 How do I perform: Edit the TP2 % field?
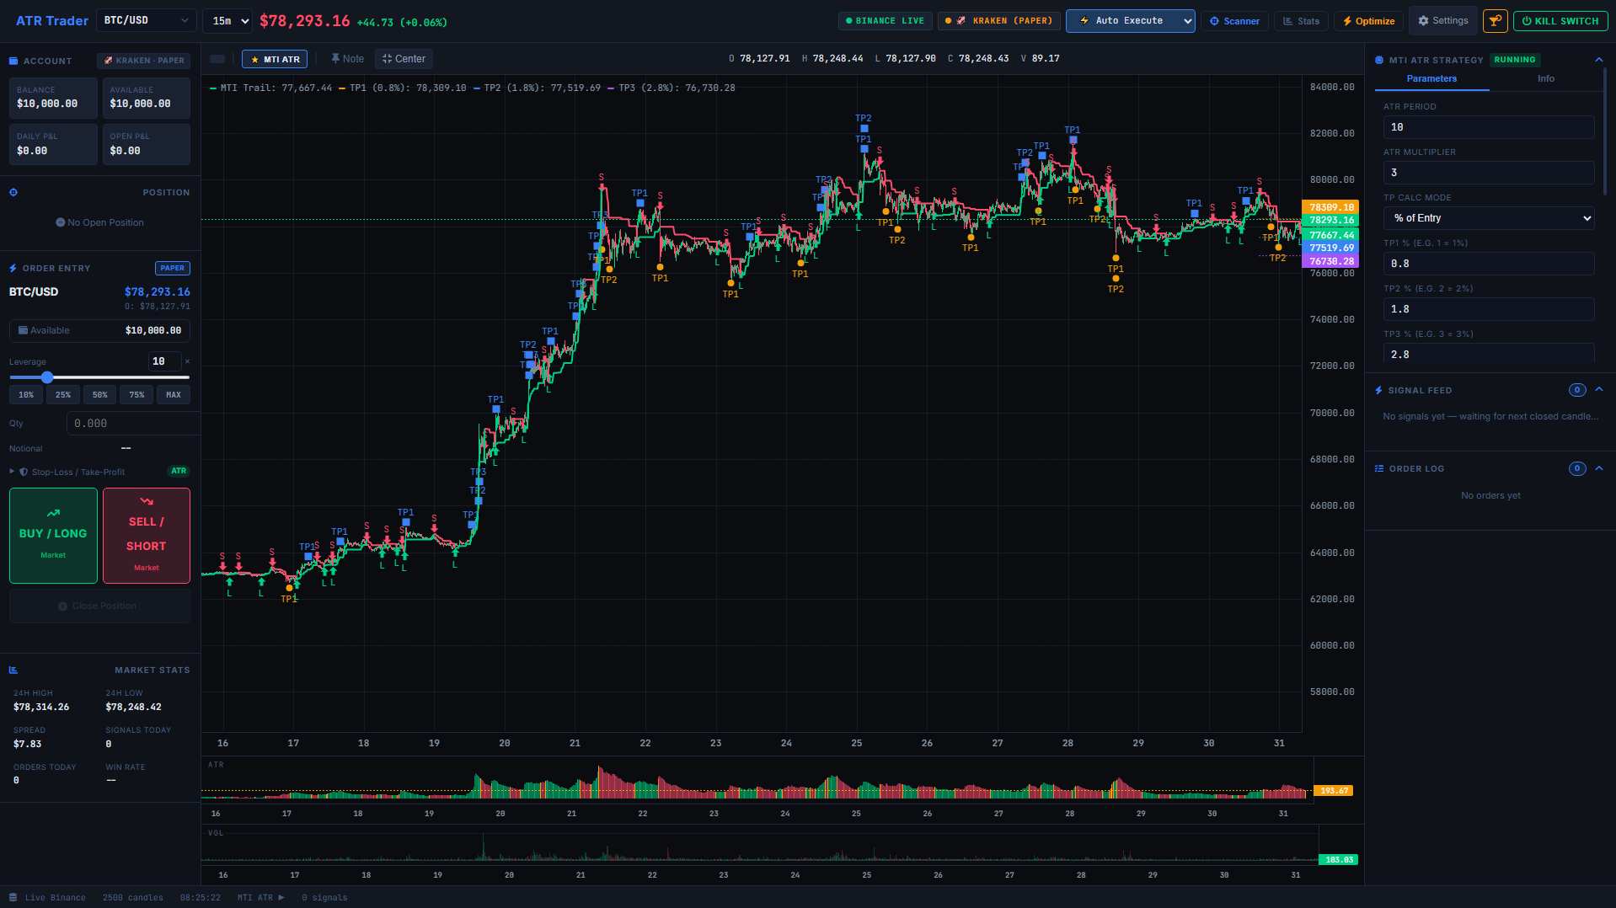[x=1489, y=309]
